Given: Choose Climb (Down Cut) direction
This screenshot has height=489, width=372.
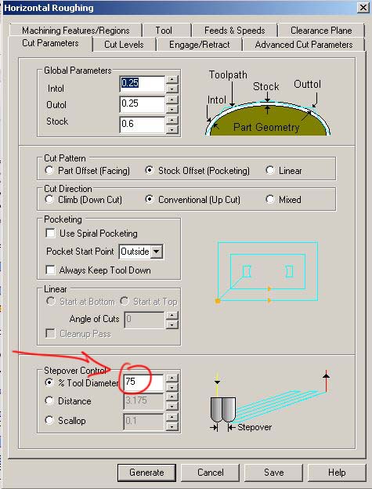Looking at the screenshot, I should pos(83,200).
